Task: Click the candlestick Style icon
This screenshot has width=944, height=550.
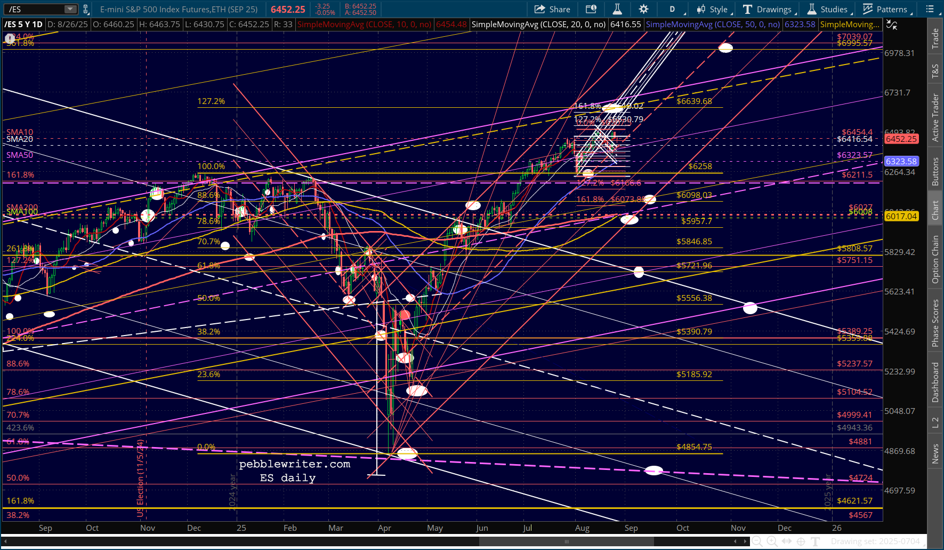Action: (701, 9)
